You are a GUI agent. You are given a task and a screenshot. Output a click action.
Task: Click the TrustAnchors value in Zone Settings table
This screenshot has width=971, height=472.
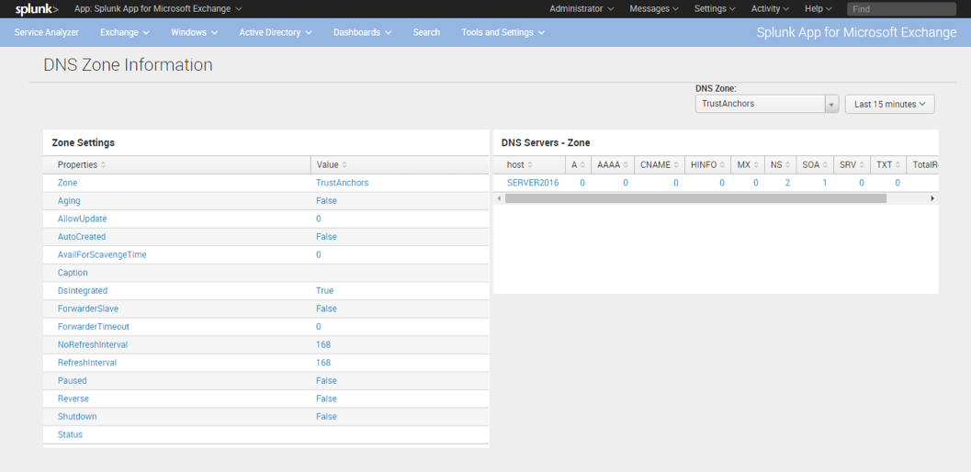tap(342, 183)
